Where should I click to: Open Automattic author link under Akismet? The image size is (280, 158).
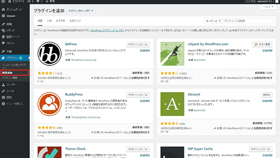pyautogui.click(x=200, y=110)
